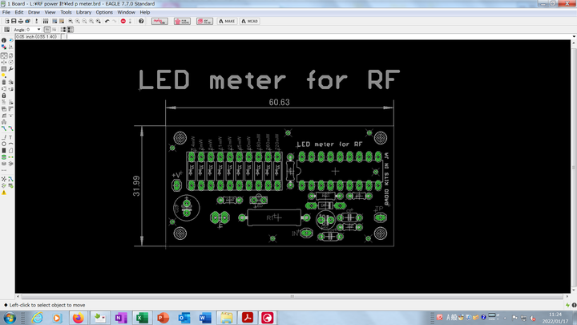Open Help via the question mark icon
This screenshot has height=325, width=577.
click(141, 21)
